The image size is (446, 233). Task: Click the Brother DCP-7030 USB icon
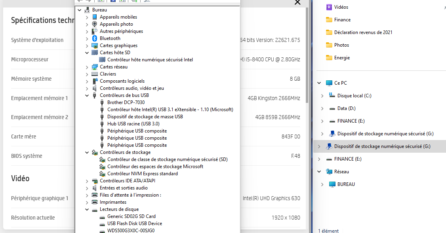pyautogui.click(x=102, y=102)
